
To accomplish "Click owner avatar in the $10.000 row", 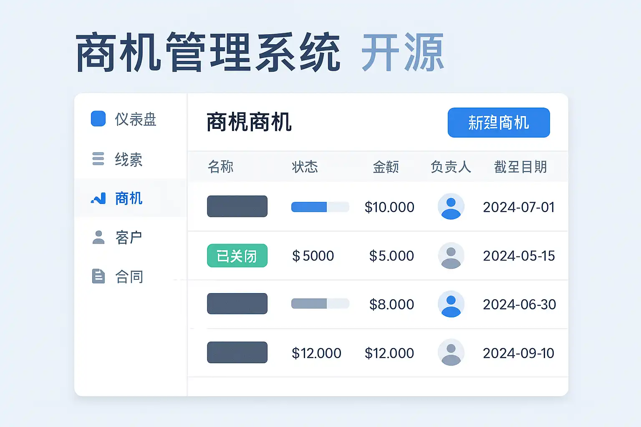I will click(451, 206).
